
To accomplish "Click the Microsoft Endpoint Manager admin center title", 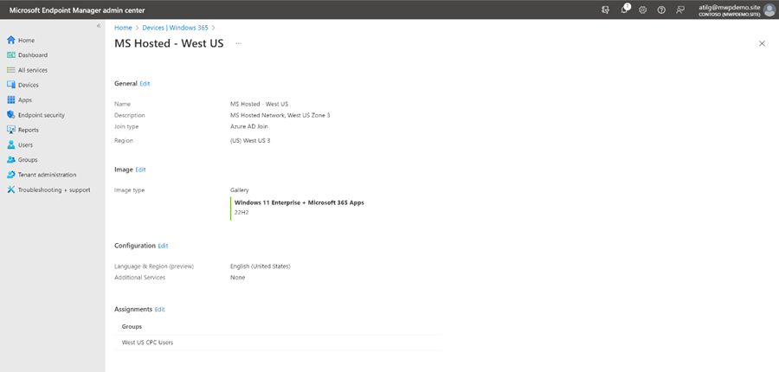I will tap(77, 10).
